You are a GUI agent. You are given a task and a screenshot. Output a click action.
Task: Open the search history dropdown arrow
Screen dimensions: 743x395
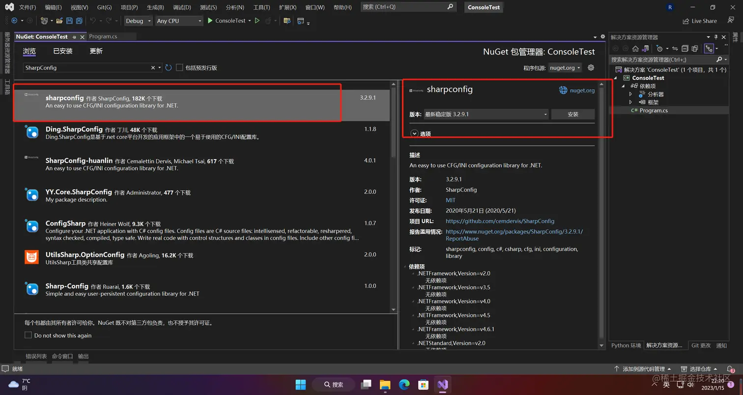click(x=159, y=68)
